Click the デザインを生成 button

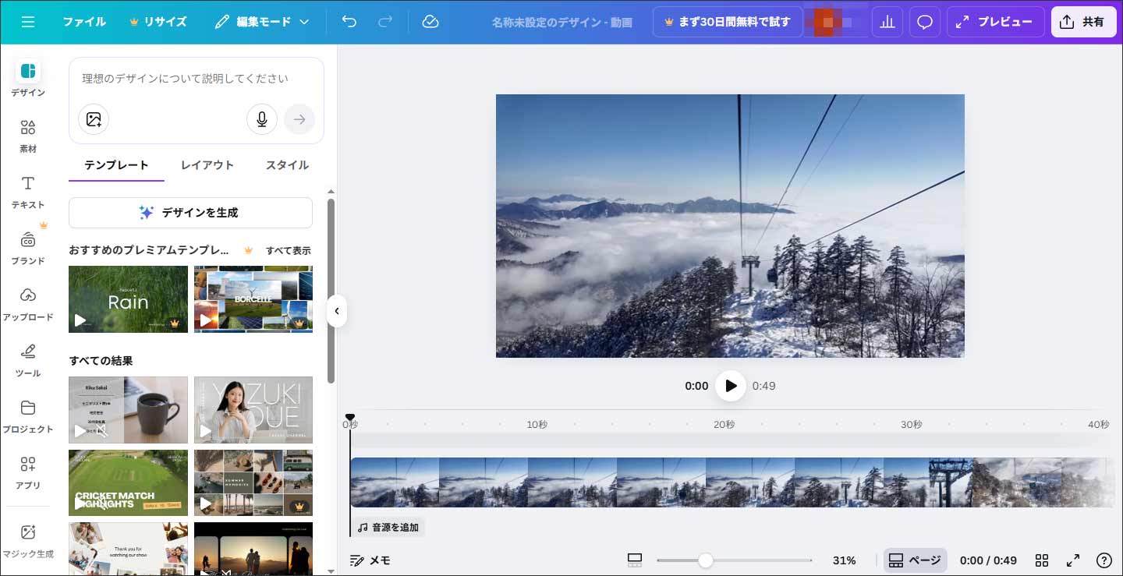(190, 213)
